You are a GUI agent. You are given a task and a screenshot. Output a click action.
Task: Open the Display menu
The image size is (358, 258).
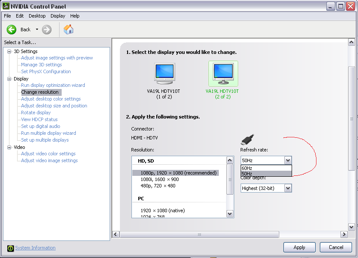point(58,16)
